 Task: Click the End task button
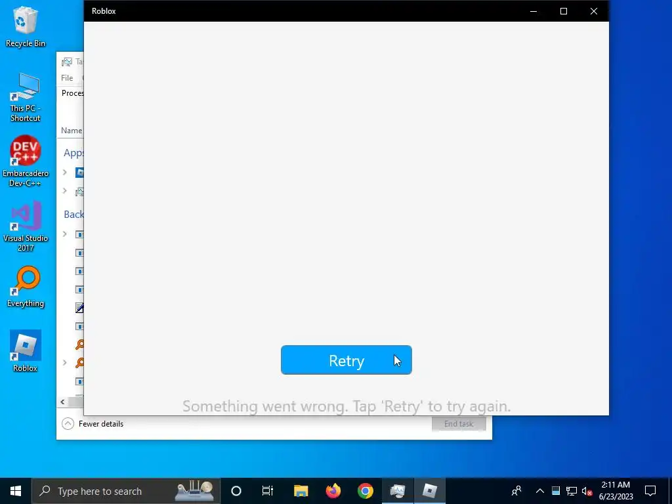coord(459,424)
